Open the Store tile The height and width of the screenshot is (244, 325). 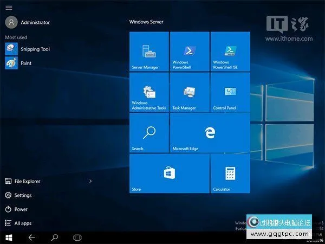169,174
